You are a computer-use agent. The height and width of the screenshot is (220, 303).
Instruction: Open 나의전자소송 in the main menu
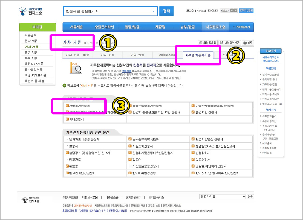click(x=215, y=27)
